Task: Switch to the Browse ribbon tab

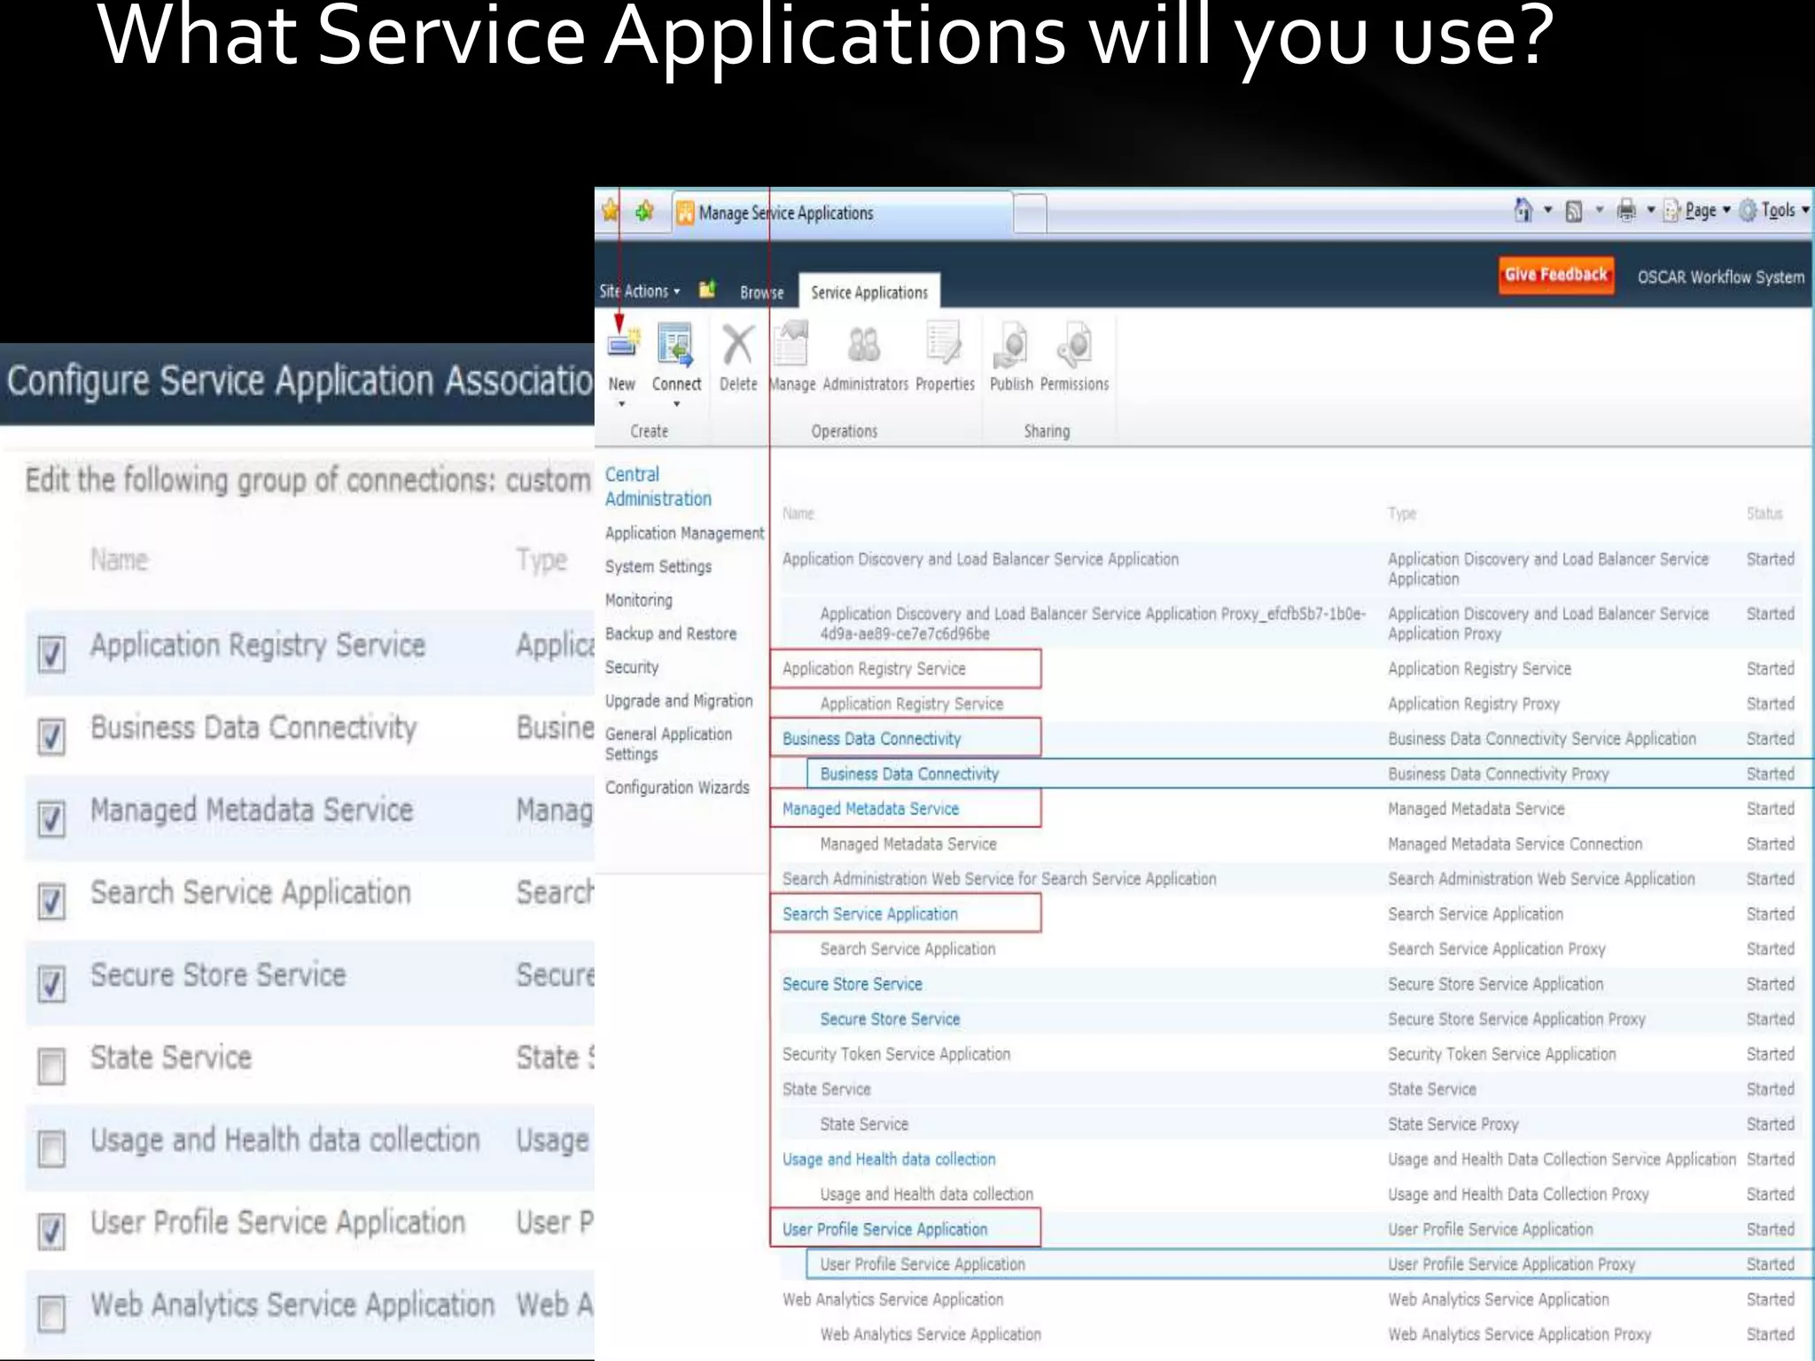Action: coord(761,292)
